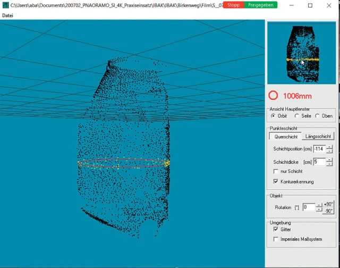Click the point cloud preview thumbnail
Viewport: 340px width, 268px height.
(301, 53)
